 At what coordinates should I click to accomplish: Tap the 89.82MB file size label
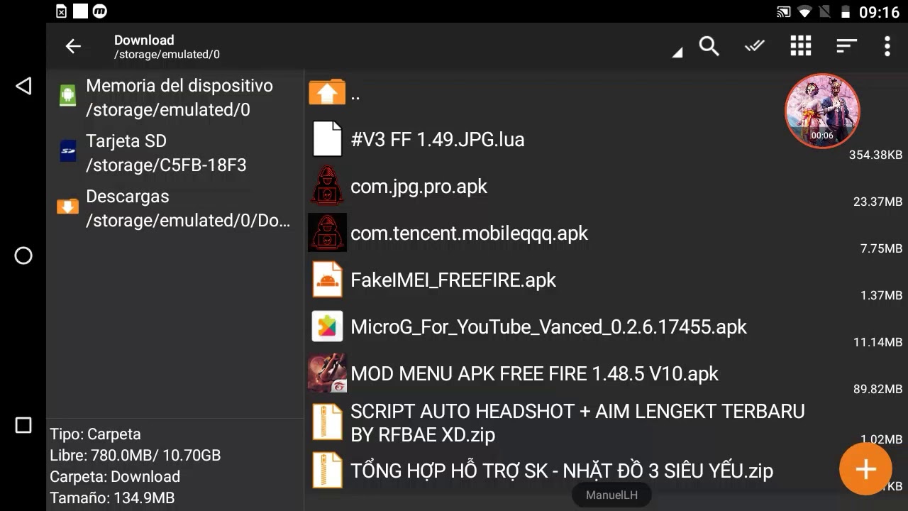(877, 389)
